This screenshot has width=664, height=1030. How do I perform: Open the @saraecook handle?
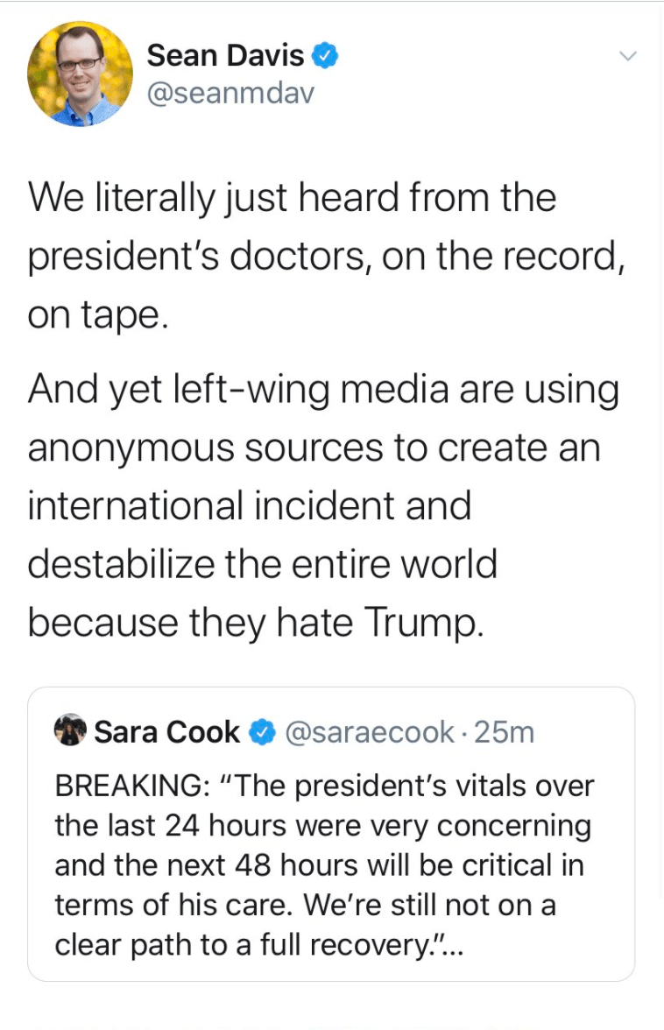point(369,731)
